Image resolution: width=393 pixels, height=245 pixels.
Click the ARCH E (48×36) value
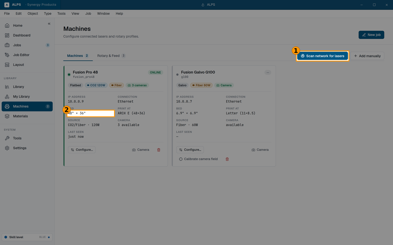click(x=131, y=113)
